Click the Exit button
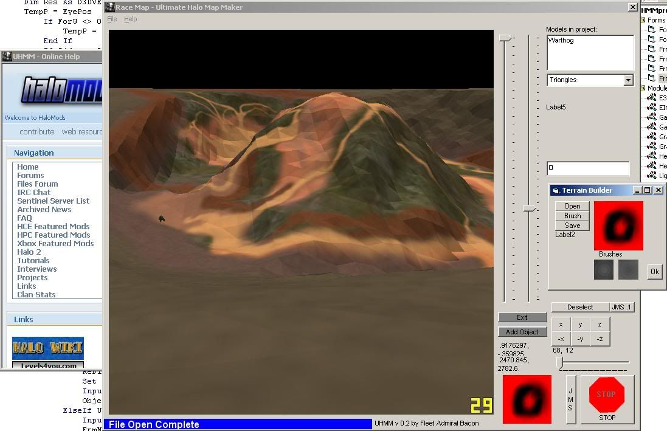 pos(522,317)
